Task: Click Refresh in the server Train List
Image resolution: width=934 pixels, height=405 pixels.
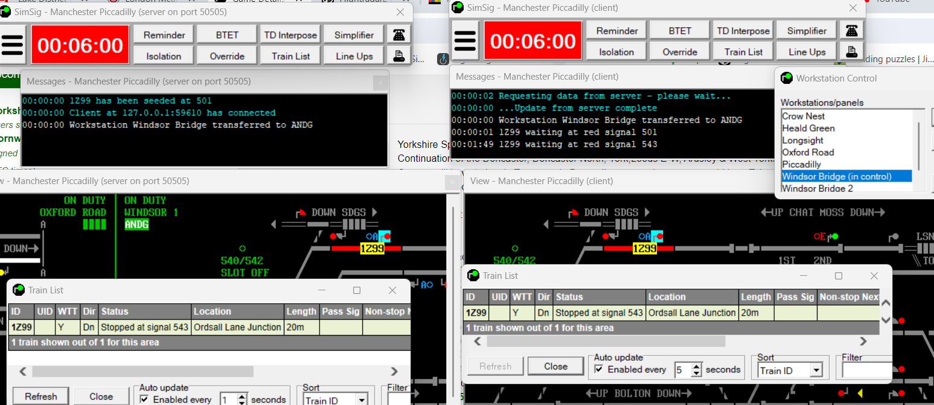Action: 41,397
